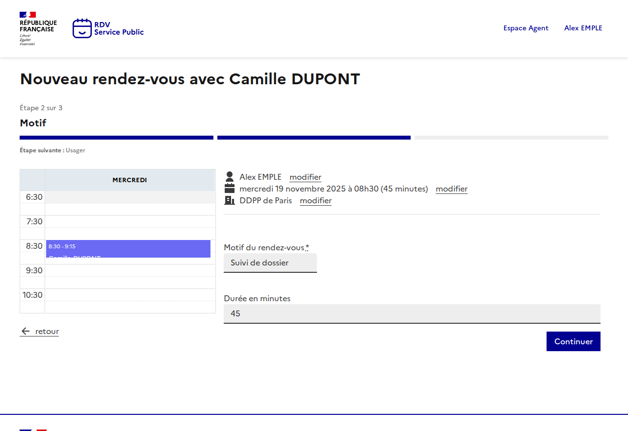Viewport: 628px width, 431px height.
Task: Click the calendar date icon
Action: [x=229, y=189]
